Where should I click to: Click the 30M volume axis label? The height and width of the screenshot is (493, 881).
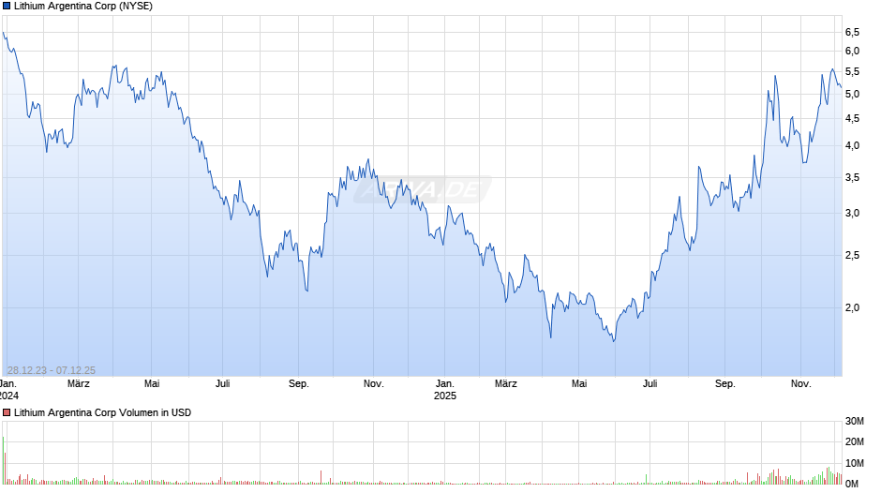[855, 421]
